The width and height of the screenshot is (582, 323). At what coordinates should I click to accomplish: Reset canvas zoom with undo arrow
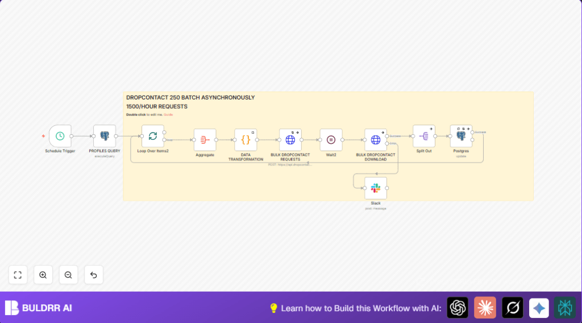(x=94, y=275)
